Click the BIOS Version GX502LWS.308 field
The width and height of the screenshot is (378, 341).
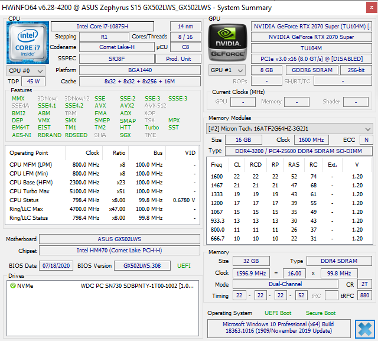tap(142, 266)
